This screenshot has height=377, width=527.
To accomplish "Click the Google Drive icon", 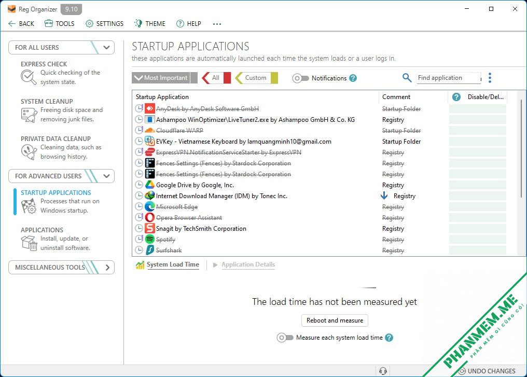I will [149, 185].
